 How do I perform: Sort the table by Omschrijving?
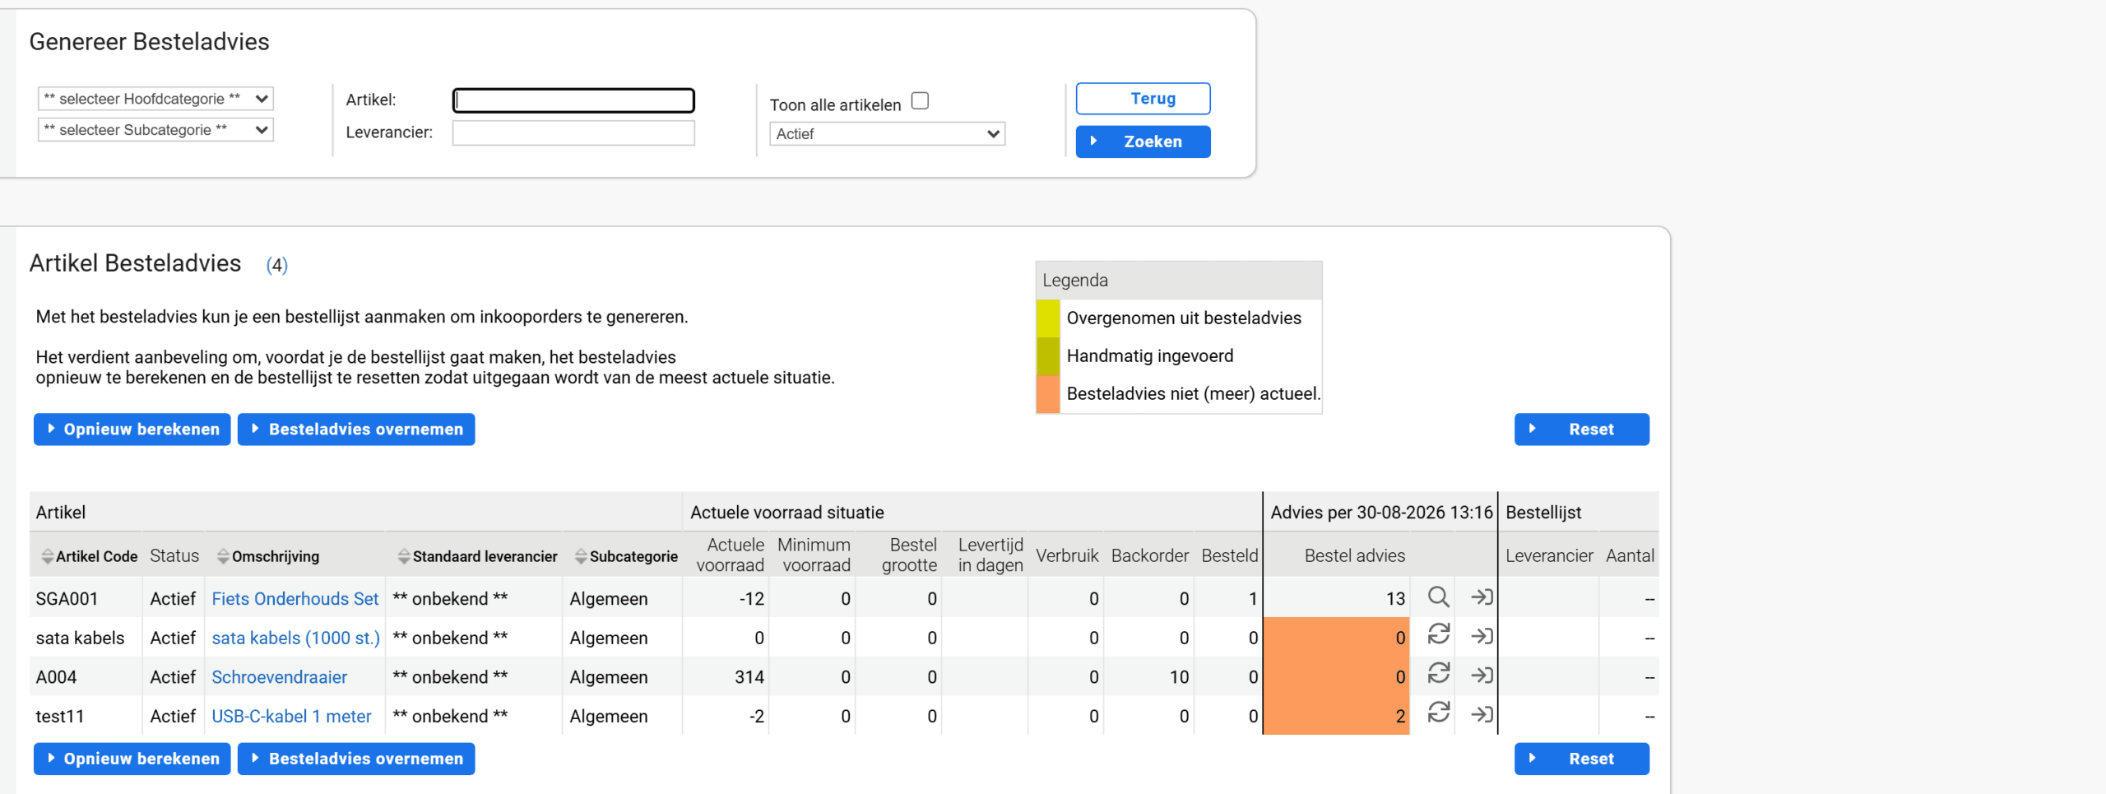(268, 556)
